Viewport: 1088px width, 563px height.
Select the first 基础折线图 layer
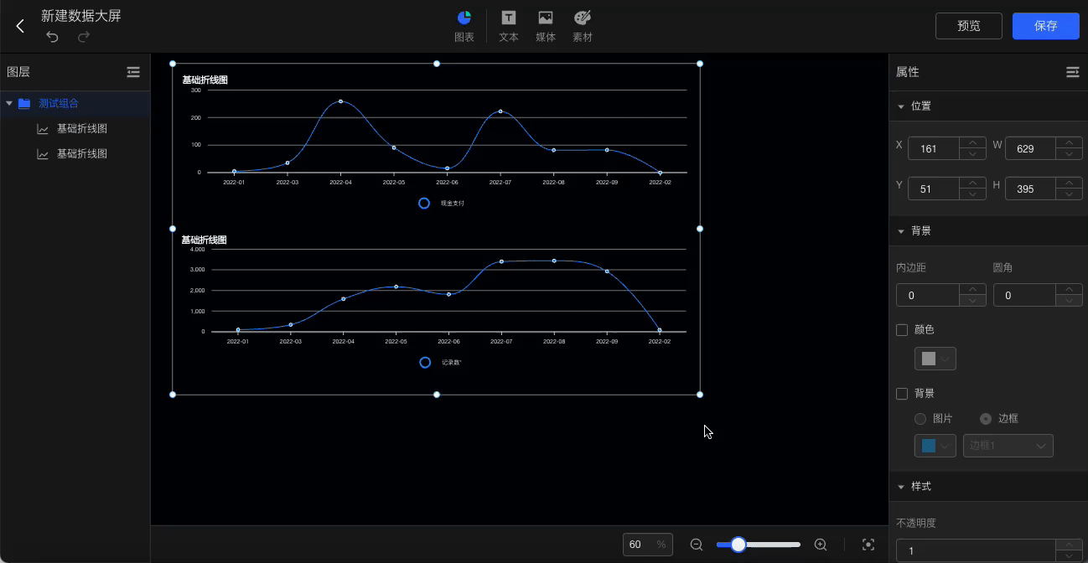tap(81, 129)
